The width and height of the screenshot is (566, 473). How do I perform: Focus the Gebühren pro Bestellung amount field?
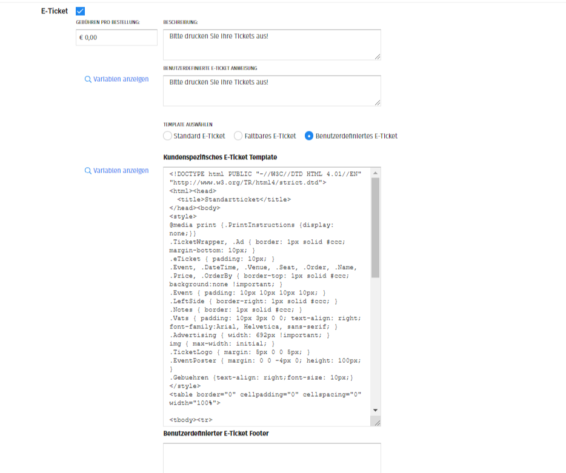[116, 38]
